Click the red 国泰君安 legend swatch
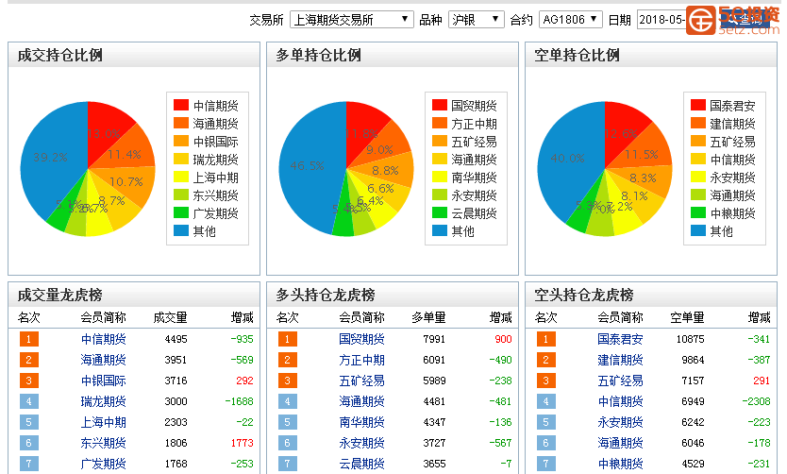The width and height of the screenshot is (787, 474). 697,105
